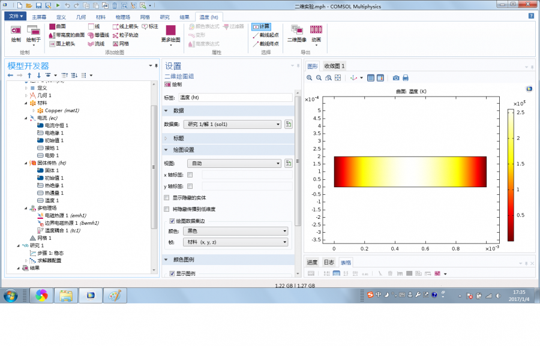Viewport: 540px width, 346px height.
Task: Add a 标注 annotation
Action: click(150, 26)
